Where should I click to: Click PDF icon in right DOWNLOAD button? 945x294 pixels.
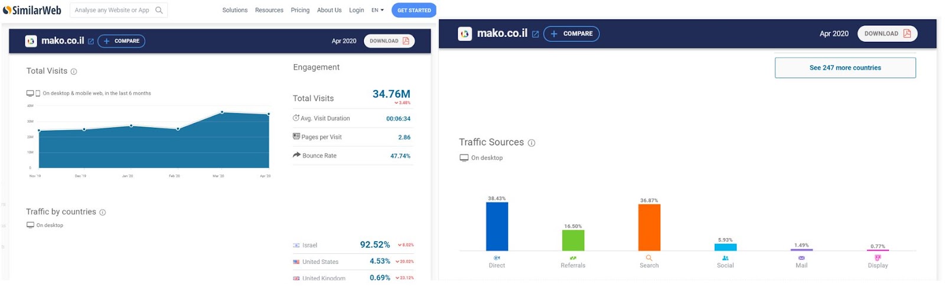[907, 34]
